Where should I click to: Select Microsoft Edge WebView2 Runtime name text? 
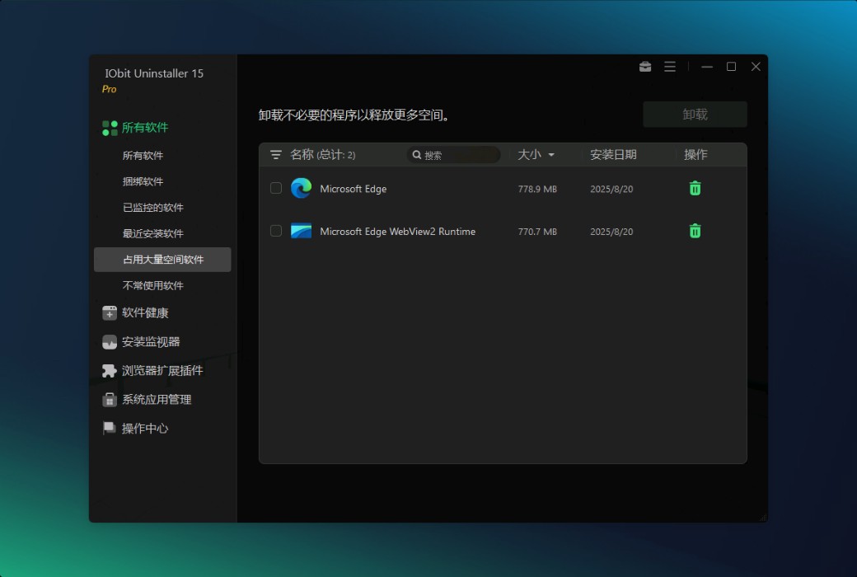[x=397, y=232]
